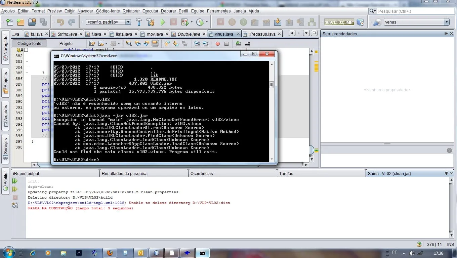The image size is (457, 258).
Task: Open the Executar menu
Action: point(150,11)
